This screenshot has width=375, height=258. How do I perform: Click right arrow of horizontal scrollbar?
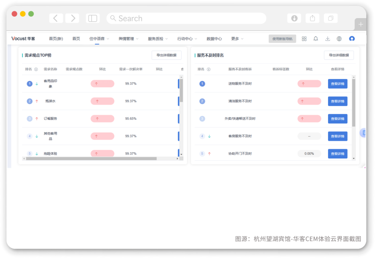(177, 159)
